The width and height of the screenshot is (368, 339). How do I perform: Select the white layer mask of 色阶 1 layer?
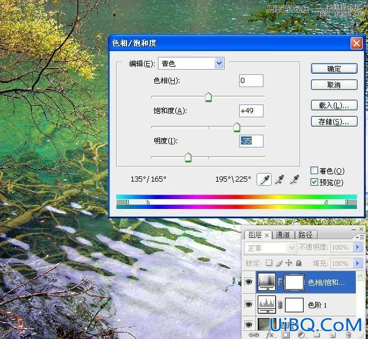pyautogui.click(x=294, y=305)
